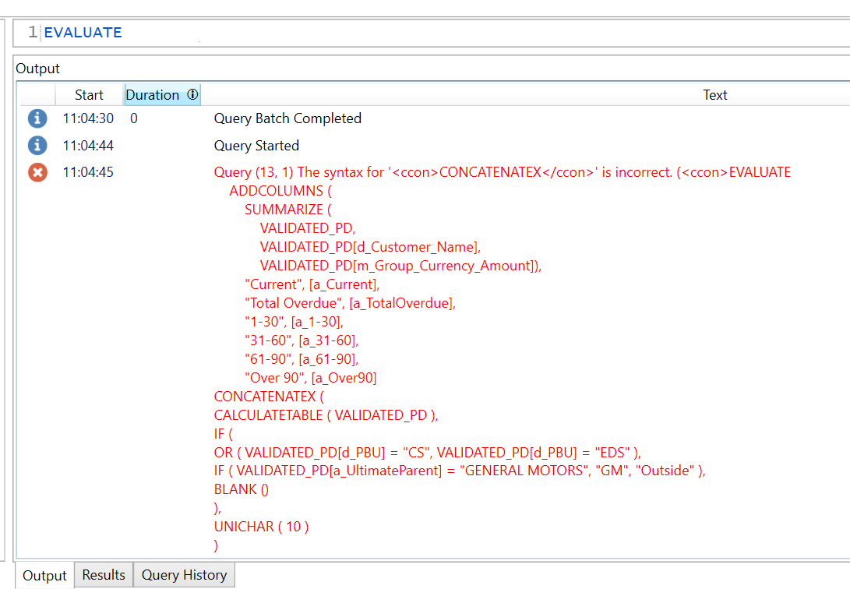
Task: Click the Text column header
Action: [714, 95]
